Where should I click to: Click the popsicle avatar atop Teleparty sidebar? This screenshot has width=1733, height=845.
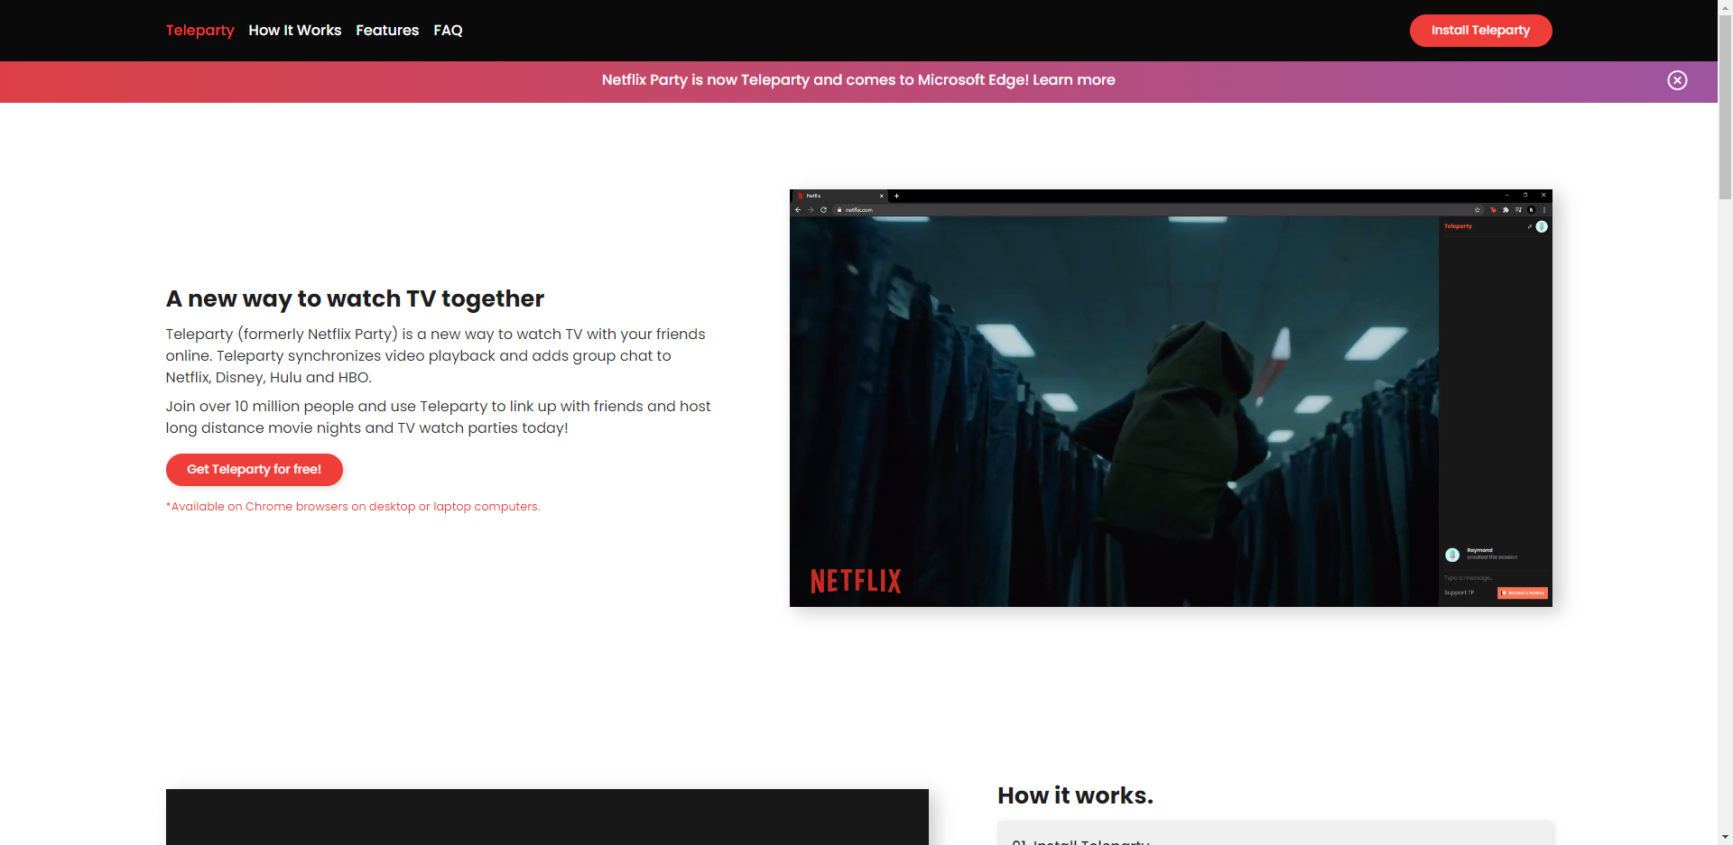point(1542,226)
